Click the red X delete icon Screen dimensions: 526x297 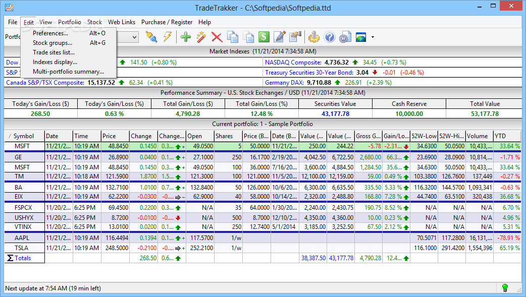pyautogui.click(x=217, y=37)
